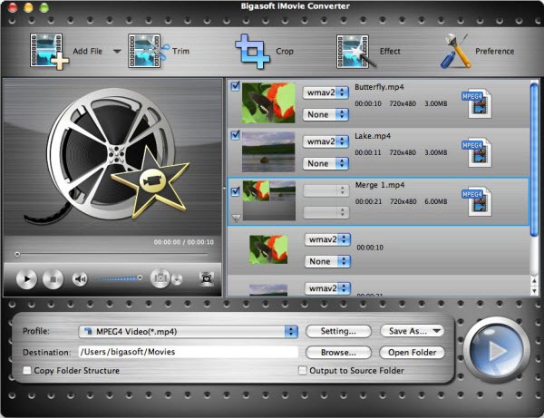Click MPEG4 format icon for Merge 1.mp4

click(477, 201)
